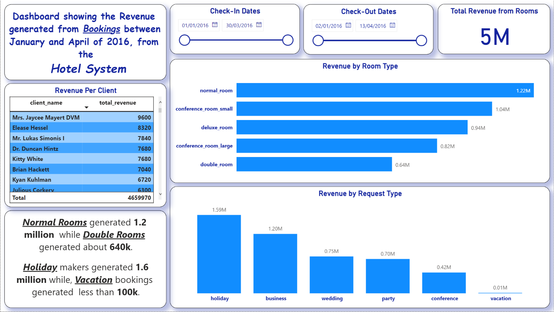Click the 13/04/2016 check-out date field

[373, 25]
